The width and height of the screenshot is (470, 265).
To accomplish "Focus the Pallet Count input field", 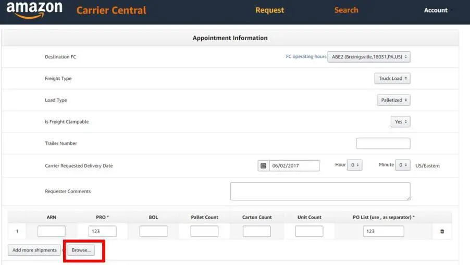I will 204,231.
